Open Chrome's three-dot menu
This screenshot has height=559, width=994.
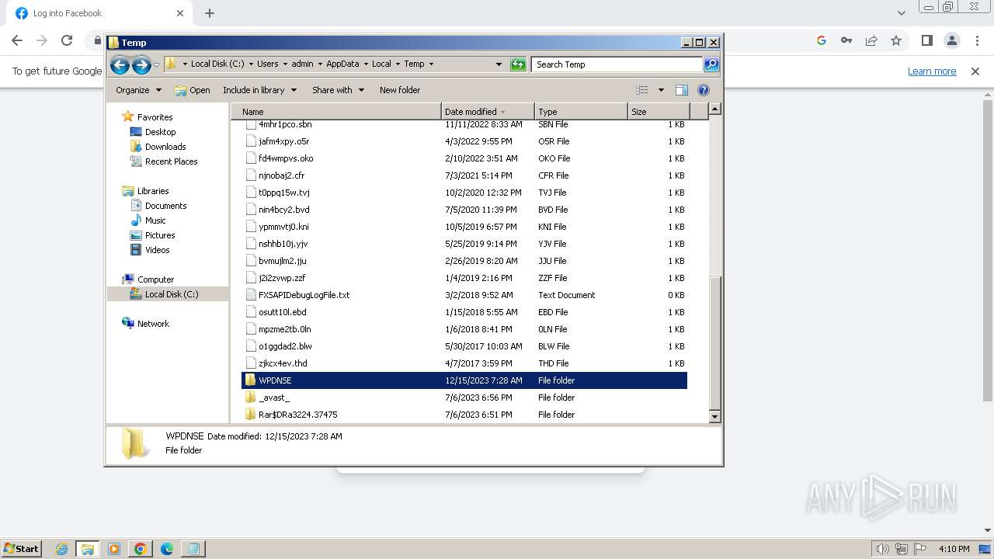point(977,40)
